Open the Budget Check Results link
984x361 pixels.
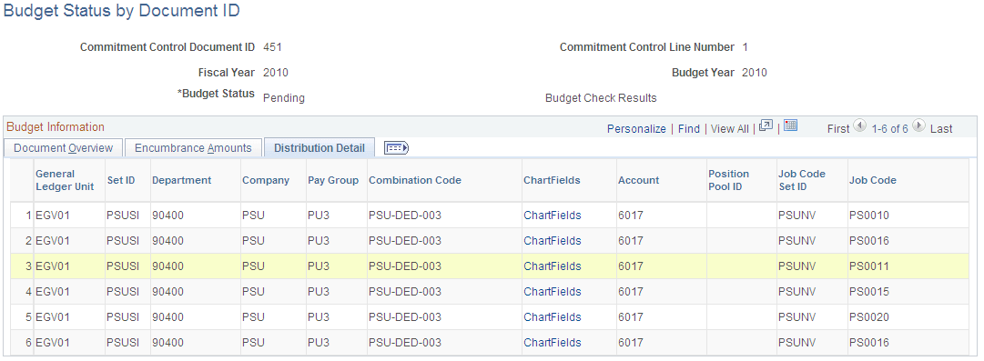point(601,98)
